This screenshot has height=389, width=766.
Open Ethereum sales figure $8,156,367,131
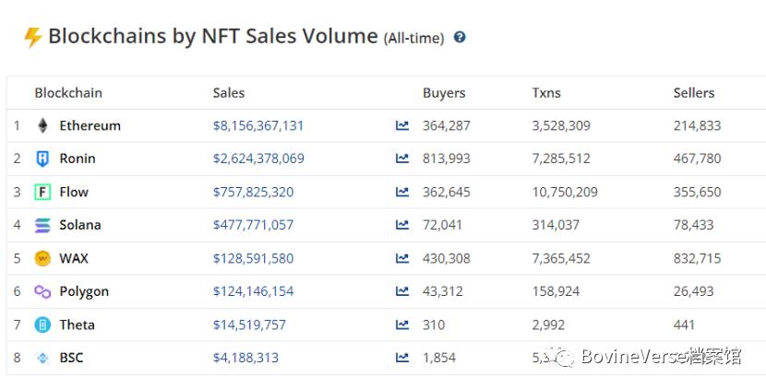pos(258,125)
